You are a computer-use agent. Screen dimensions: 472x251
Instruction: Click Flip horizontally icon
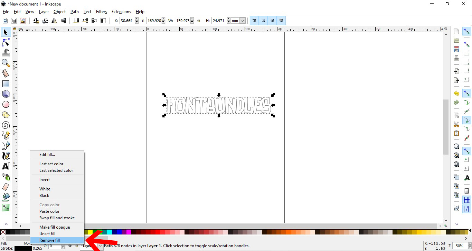(x=54, y=21)
